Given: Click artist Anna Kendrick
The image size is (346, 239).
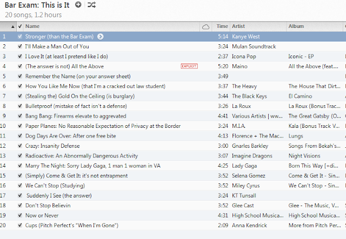Looking at the screenshot, I should pyautogui.click(x=249, y=226).
